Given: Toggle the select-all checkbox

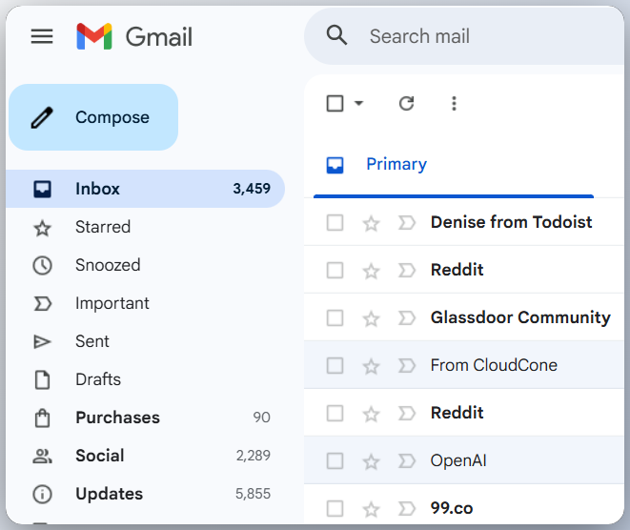Looking at the screenshot, I should point(335,103).
